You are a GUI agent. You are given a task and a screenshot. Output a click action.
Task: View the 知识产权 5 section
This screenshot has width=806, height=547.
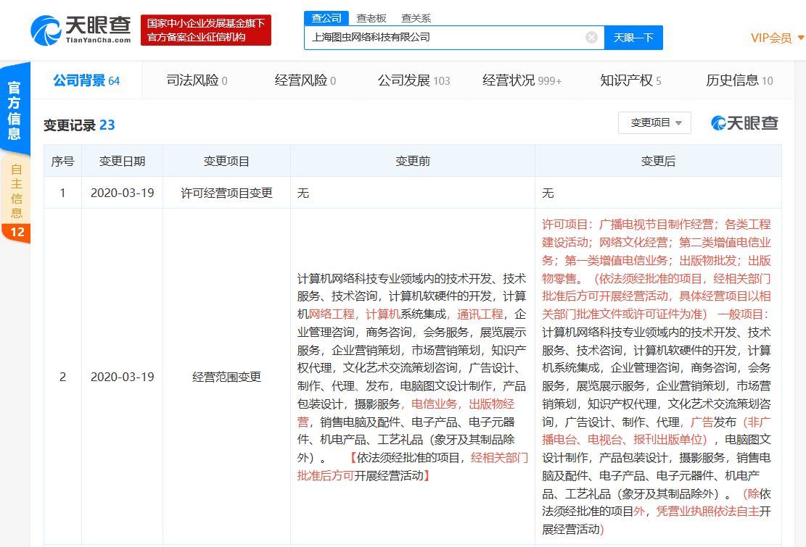pos(631,80)
